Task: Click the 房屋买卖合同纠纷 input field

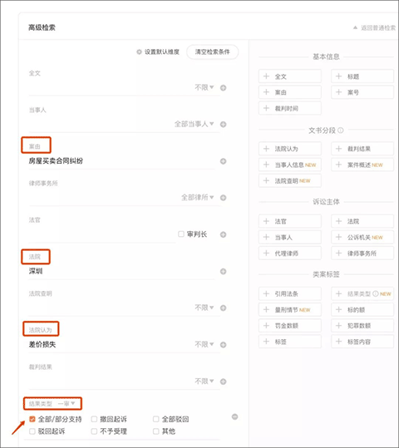Action: (x=121, y=161)
